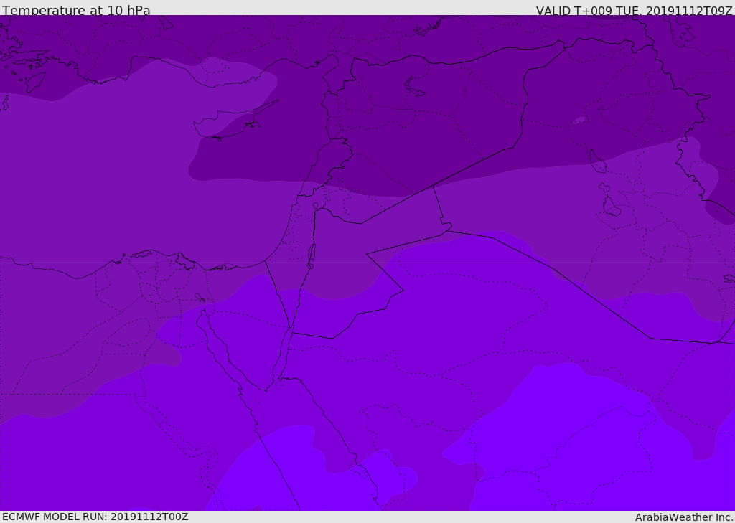The image size is (735, 523).
Task: Click the VALID T+009 timestamp label
Action: pos(634,11)
